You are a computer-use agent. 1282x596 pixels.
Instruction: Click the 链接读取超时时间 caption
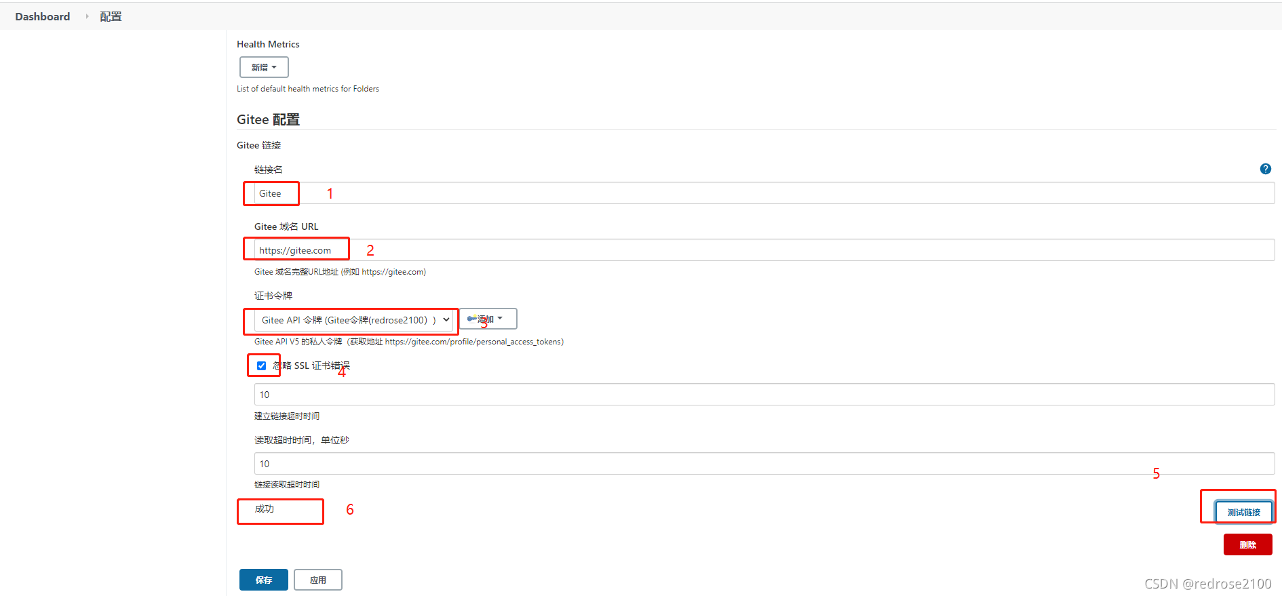tap(287, 485)
